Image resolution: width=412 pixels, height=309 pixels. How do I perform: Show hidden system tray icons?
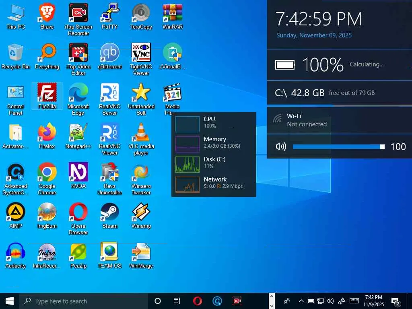[x=301, y=301]
